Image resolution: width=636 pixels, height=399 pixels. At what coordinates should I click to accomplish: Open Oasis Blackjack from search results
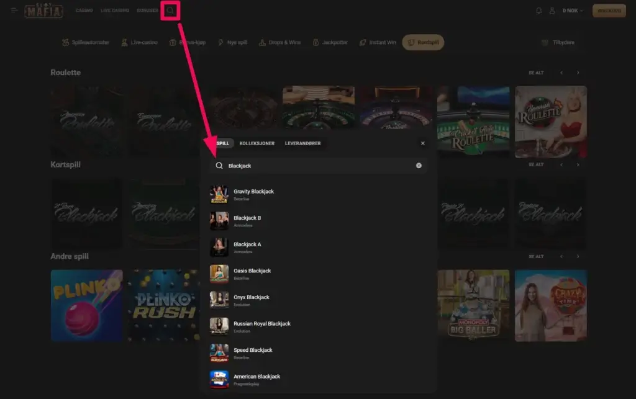[319, 274]
